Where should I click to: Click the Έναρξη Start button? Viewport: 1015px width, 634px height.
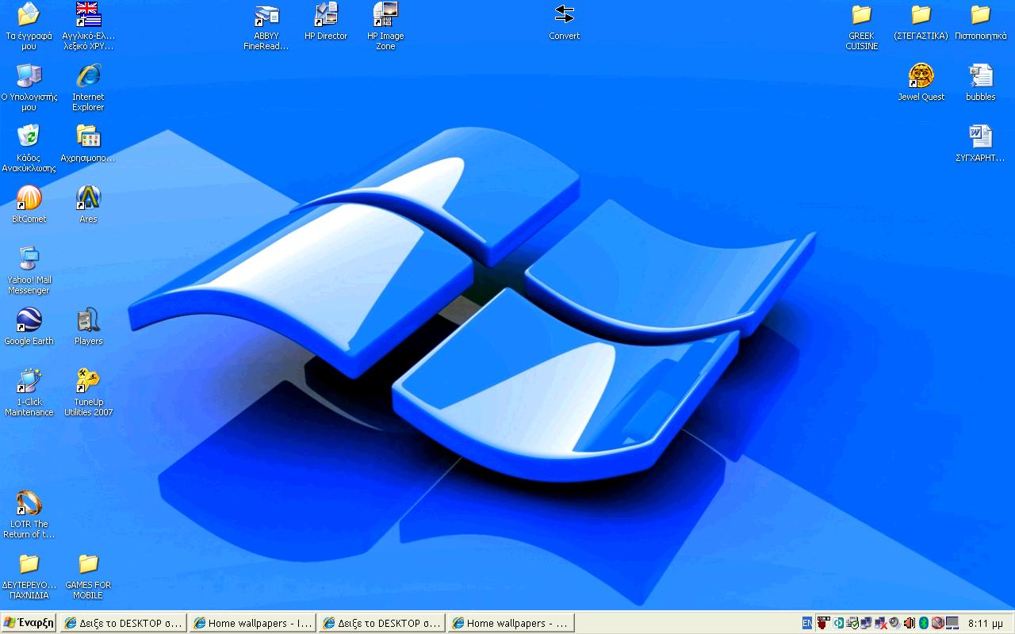point(29,622)
